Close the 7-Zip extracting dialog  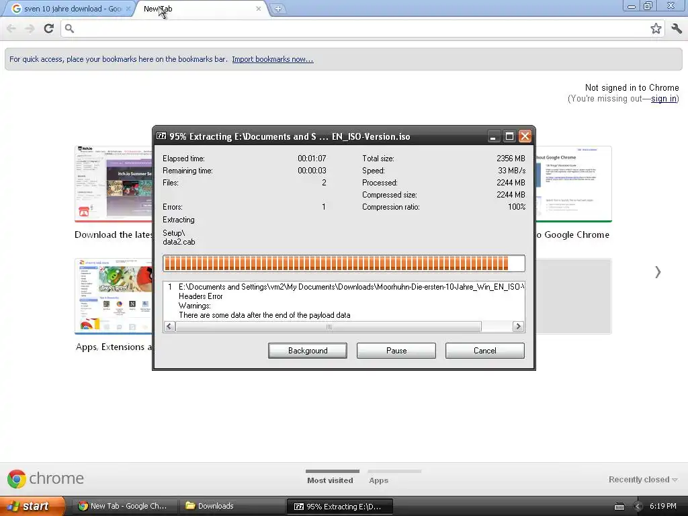click(525, 136)
